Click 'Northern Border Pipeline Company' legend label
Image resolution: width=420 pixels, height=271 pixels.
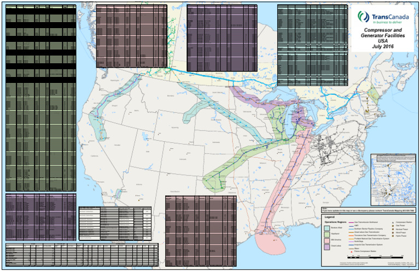pos(369,229)
